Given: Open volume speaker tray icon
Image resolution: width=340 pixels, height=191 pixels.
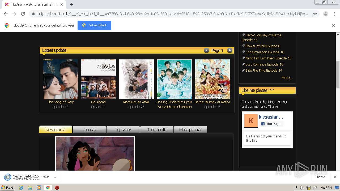Looking at the screenshot, I should pyautogui.click(x=302, y=188).
